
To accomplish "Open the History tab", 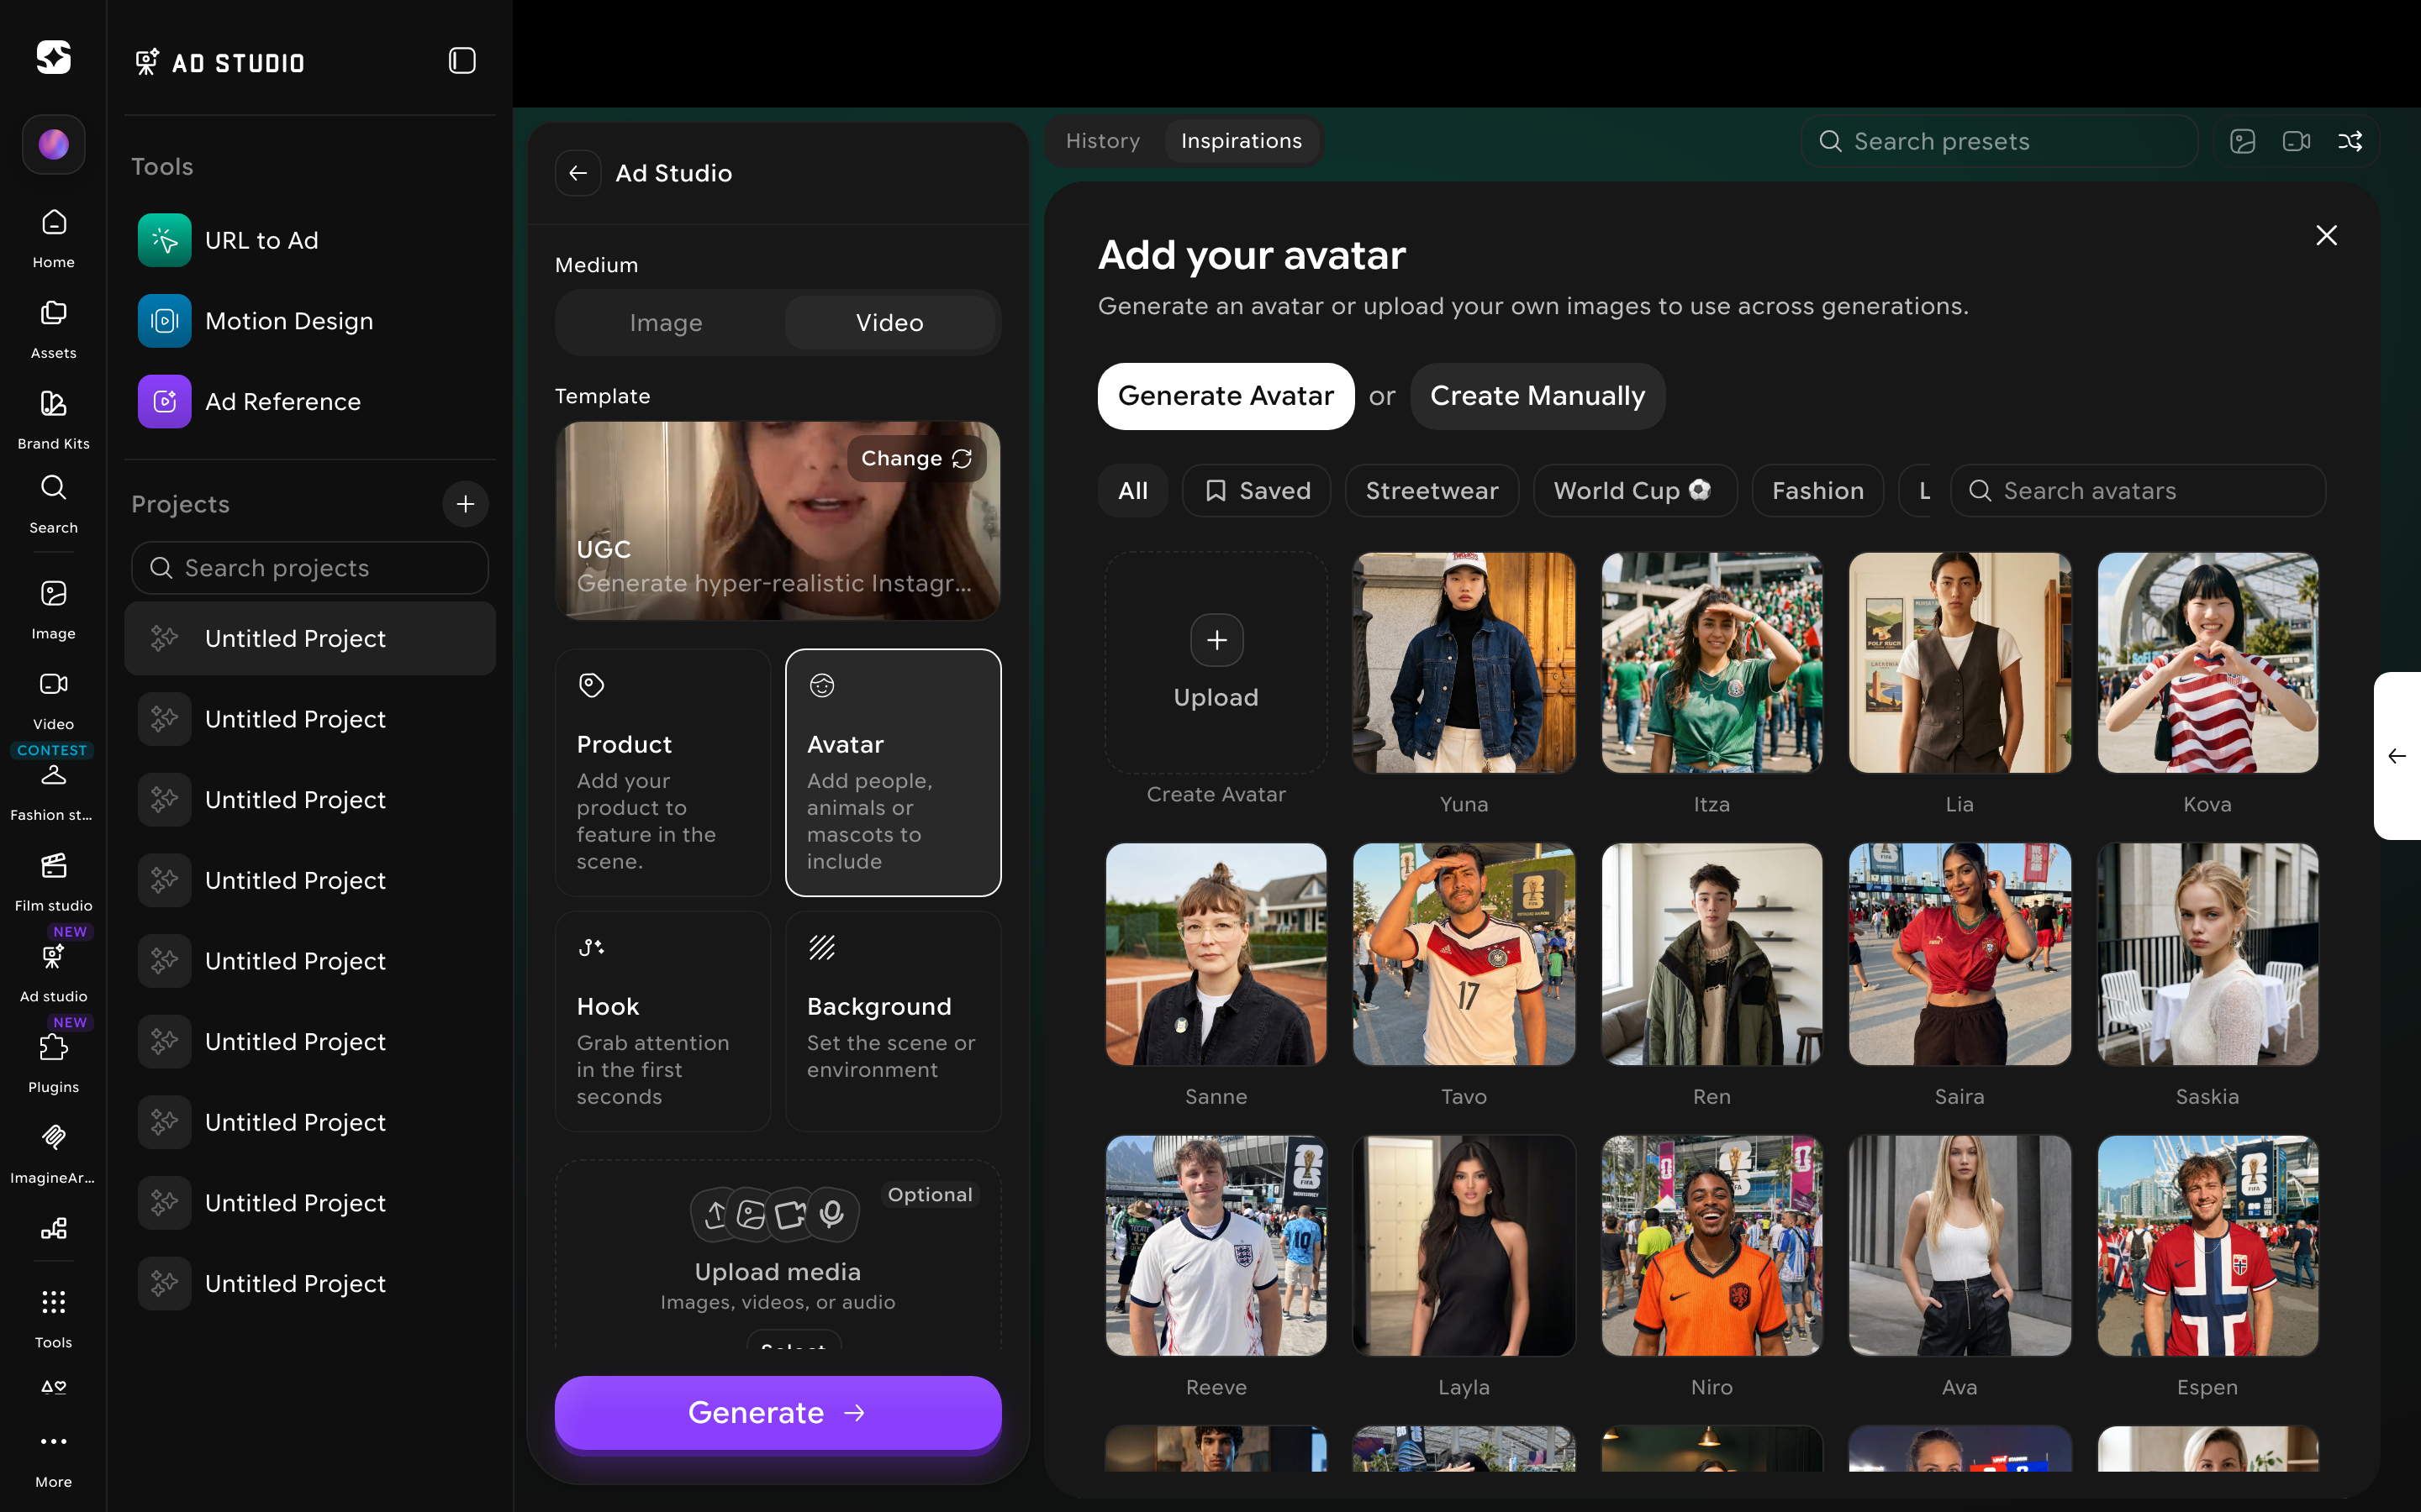I will (x=1102, y=141).
